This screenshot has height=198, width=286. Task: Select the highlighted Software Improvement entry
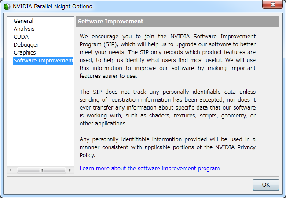tap(43, 61)
